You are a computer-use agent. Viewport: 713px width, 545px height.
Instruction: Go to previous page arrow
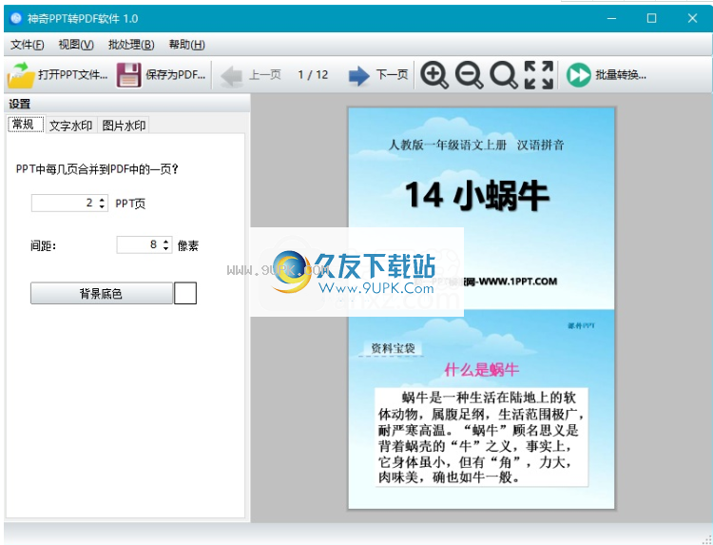pos(232,76)
